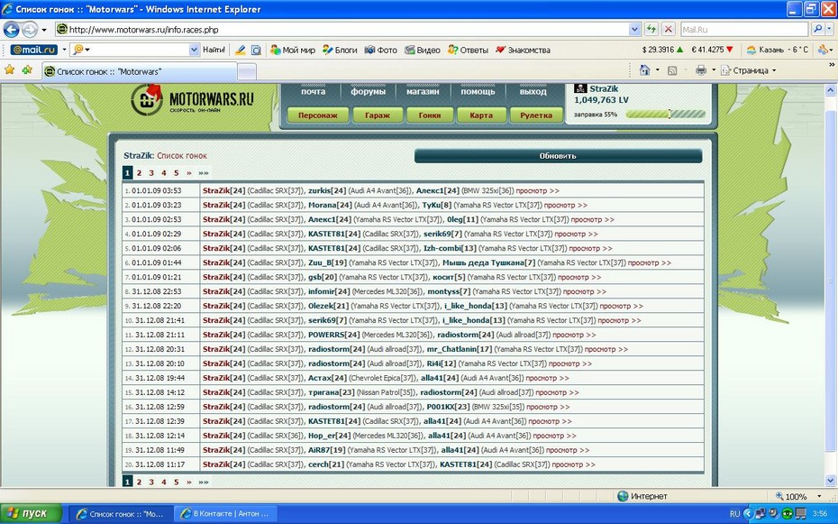This screenshot has height=524, width=838.
Task: Open a new blank browser tab
Action: (246, 71)
